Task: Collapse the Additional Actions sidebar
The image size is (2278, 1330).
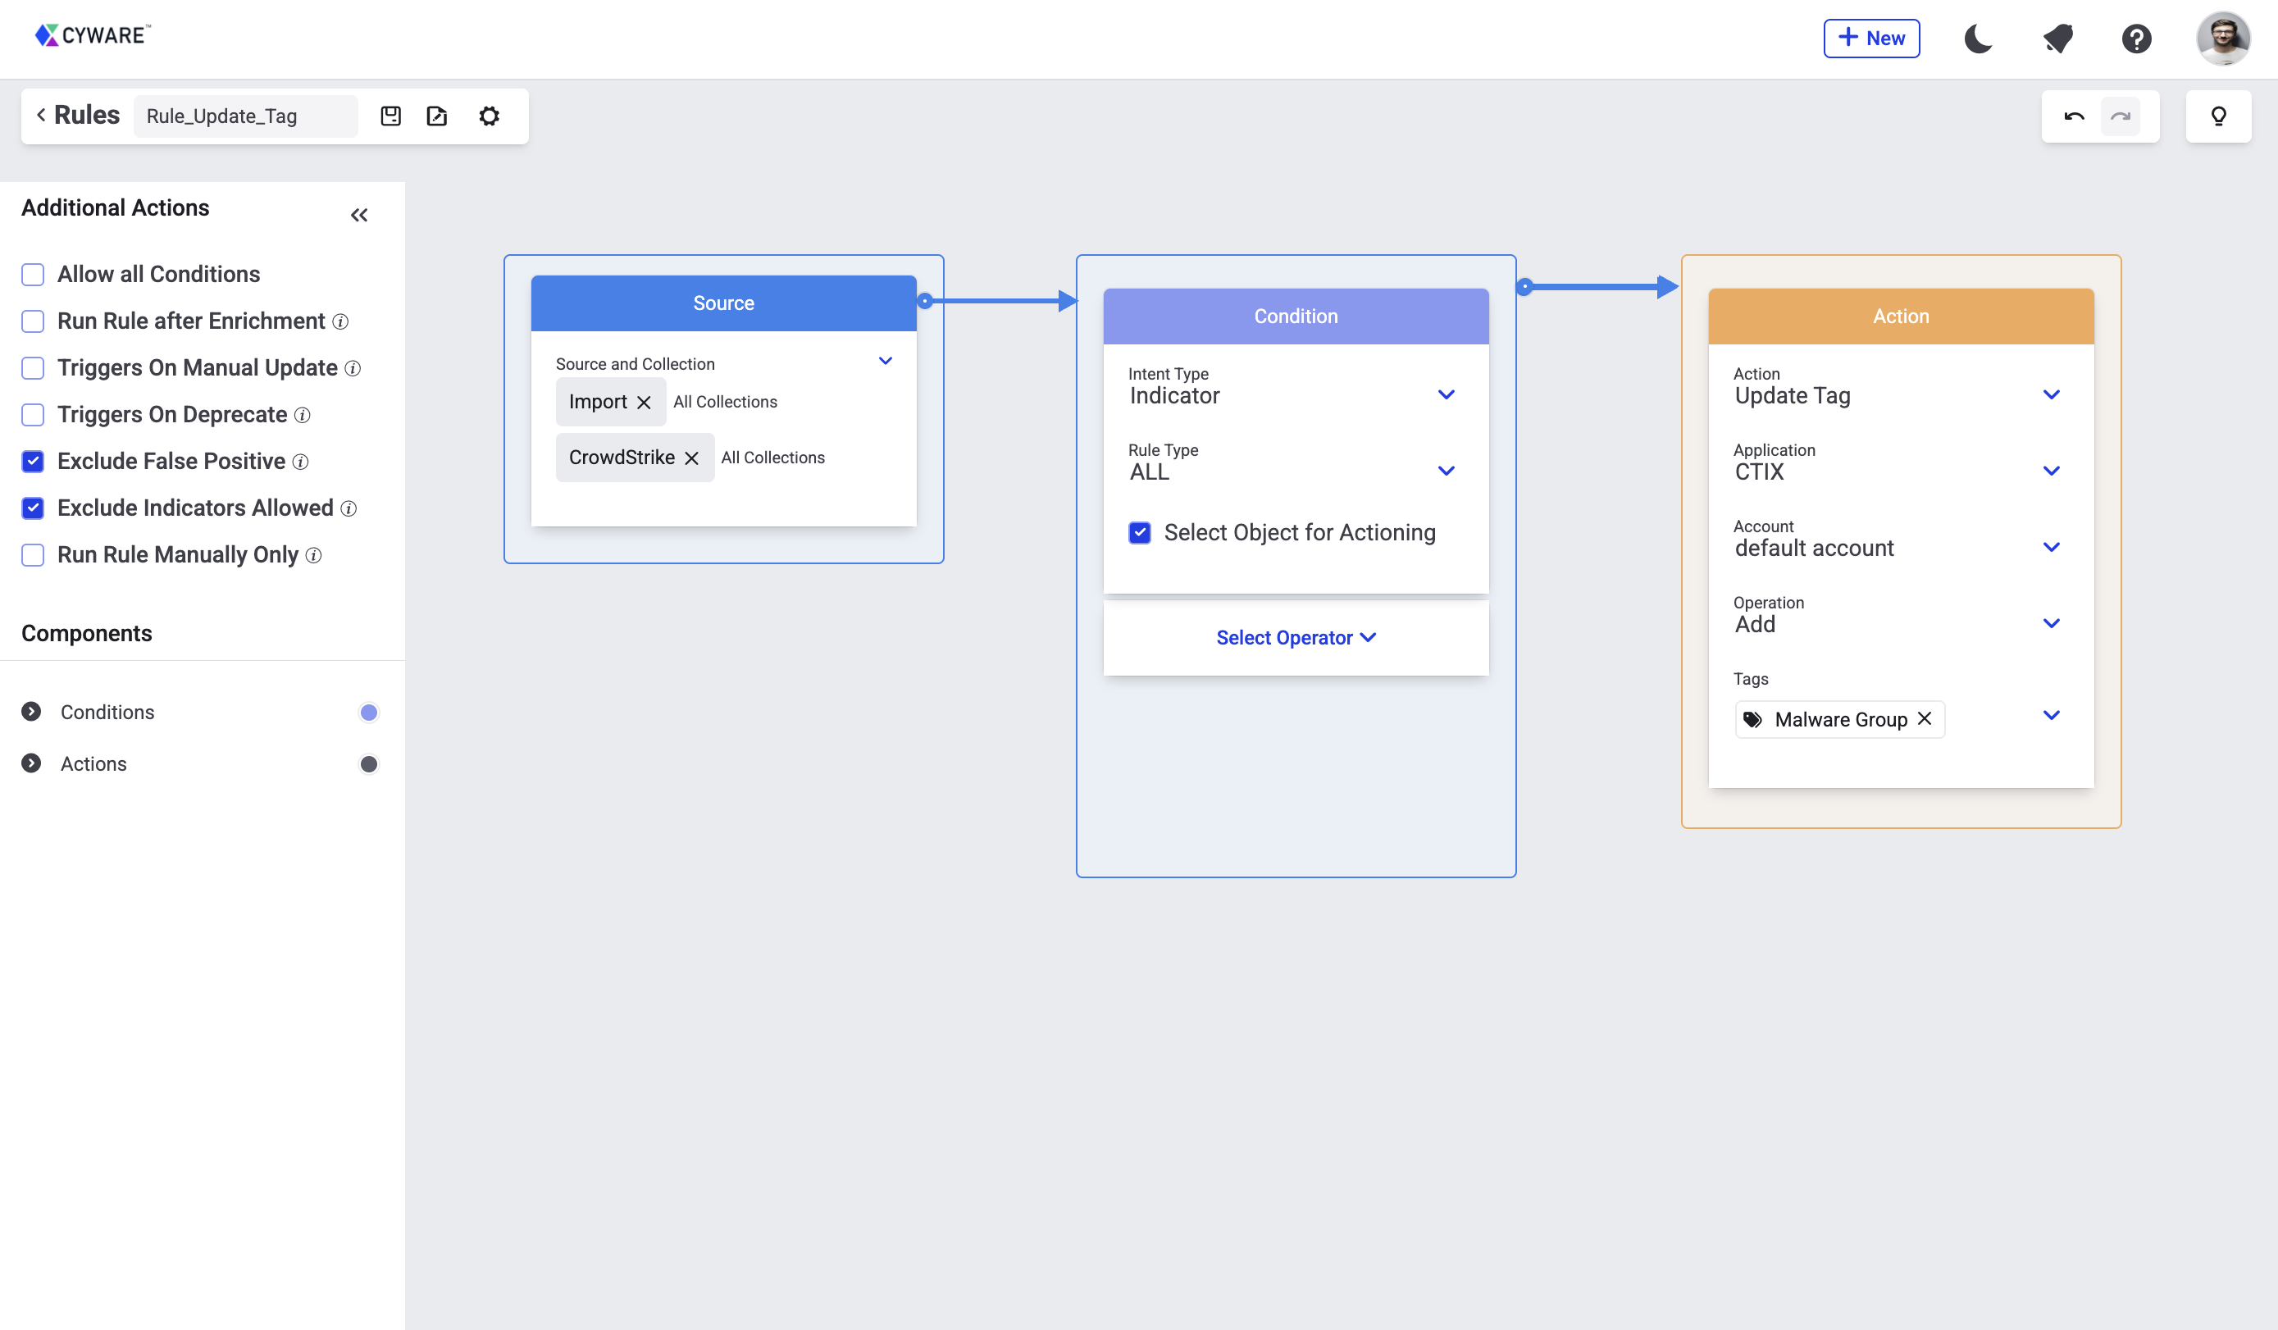Action: tap(359, 215)
